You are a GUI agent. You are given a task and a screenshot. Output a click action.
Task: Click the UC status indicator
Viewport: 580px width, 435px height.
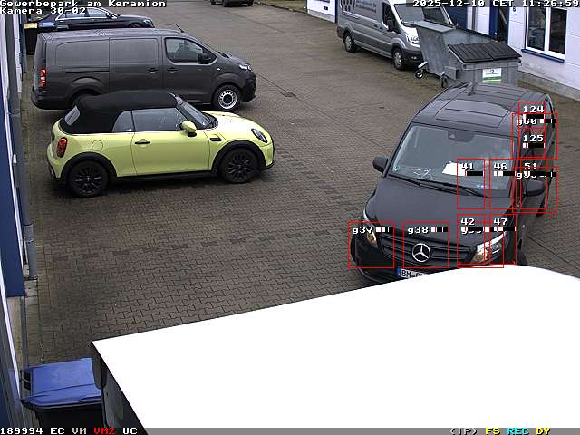click(x=130, y=430)
